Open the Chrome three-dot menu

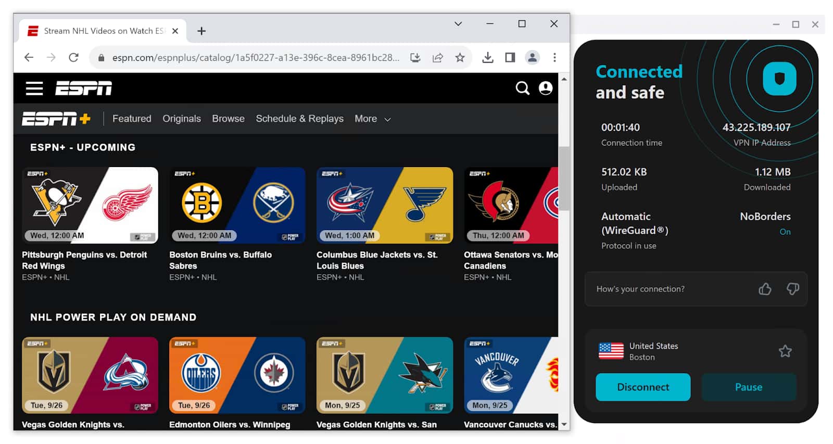pyautogui.click(x=554, y=57)
